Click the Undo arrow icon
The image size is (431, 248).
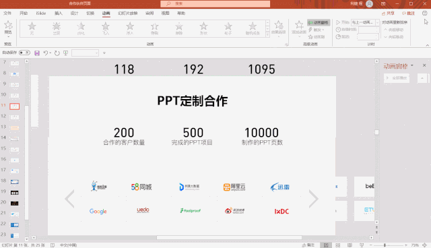[x=46, y=53]
